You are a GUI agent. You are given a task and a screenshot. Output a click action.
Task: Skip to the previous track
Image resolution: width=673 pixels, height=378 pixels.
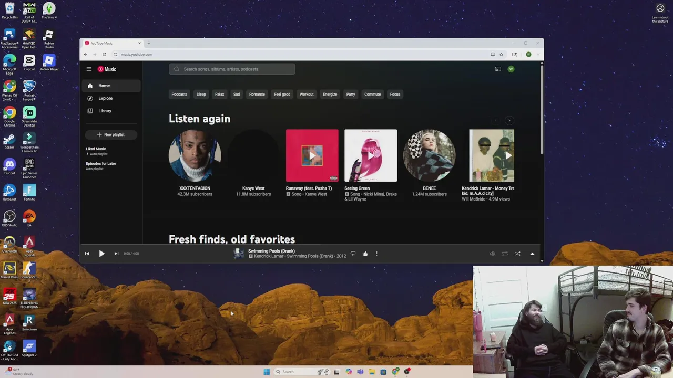[x=87, y=254]
